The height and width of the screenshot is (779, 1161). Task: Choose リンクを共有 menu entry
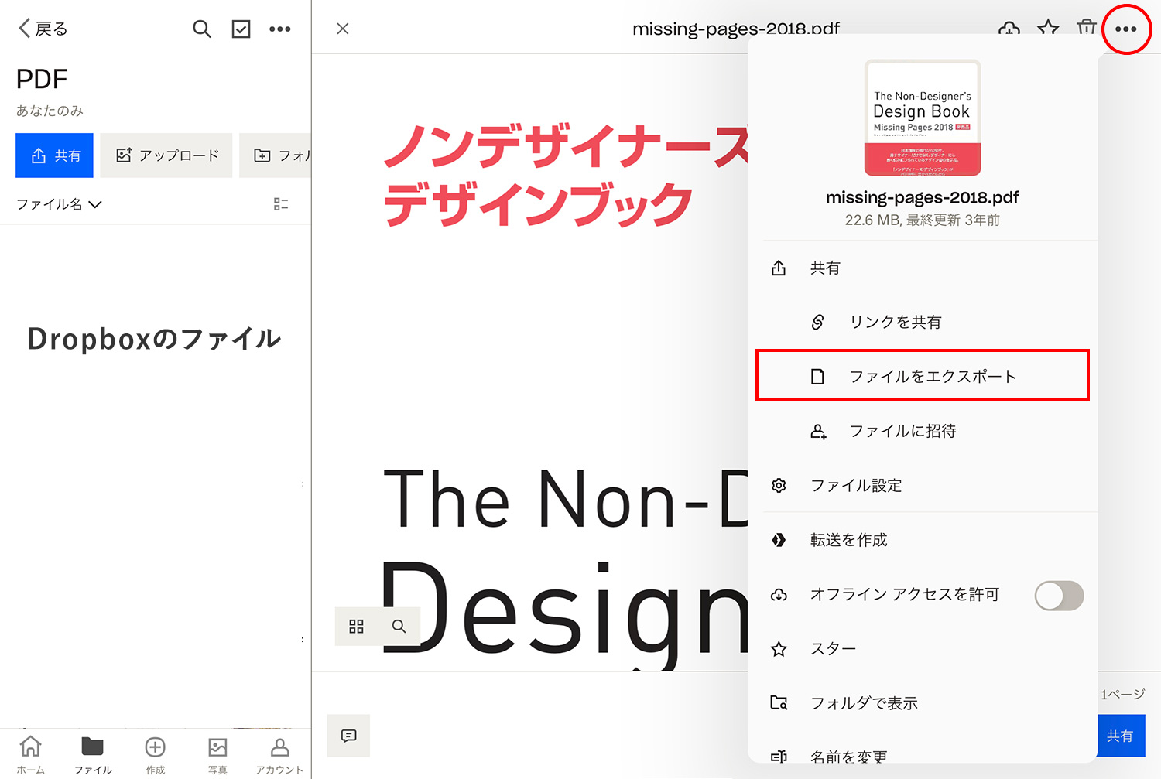click(923, 322)
